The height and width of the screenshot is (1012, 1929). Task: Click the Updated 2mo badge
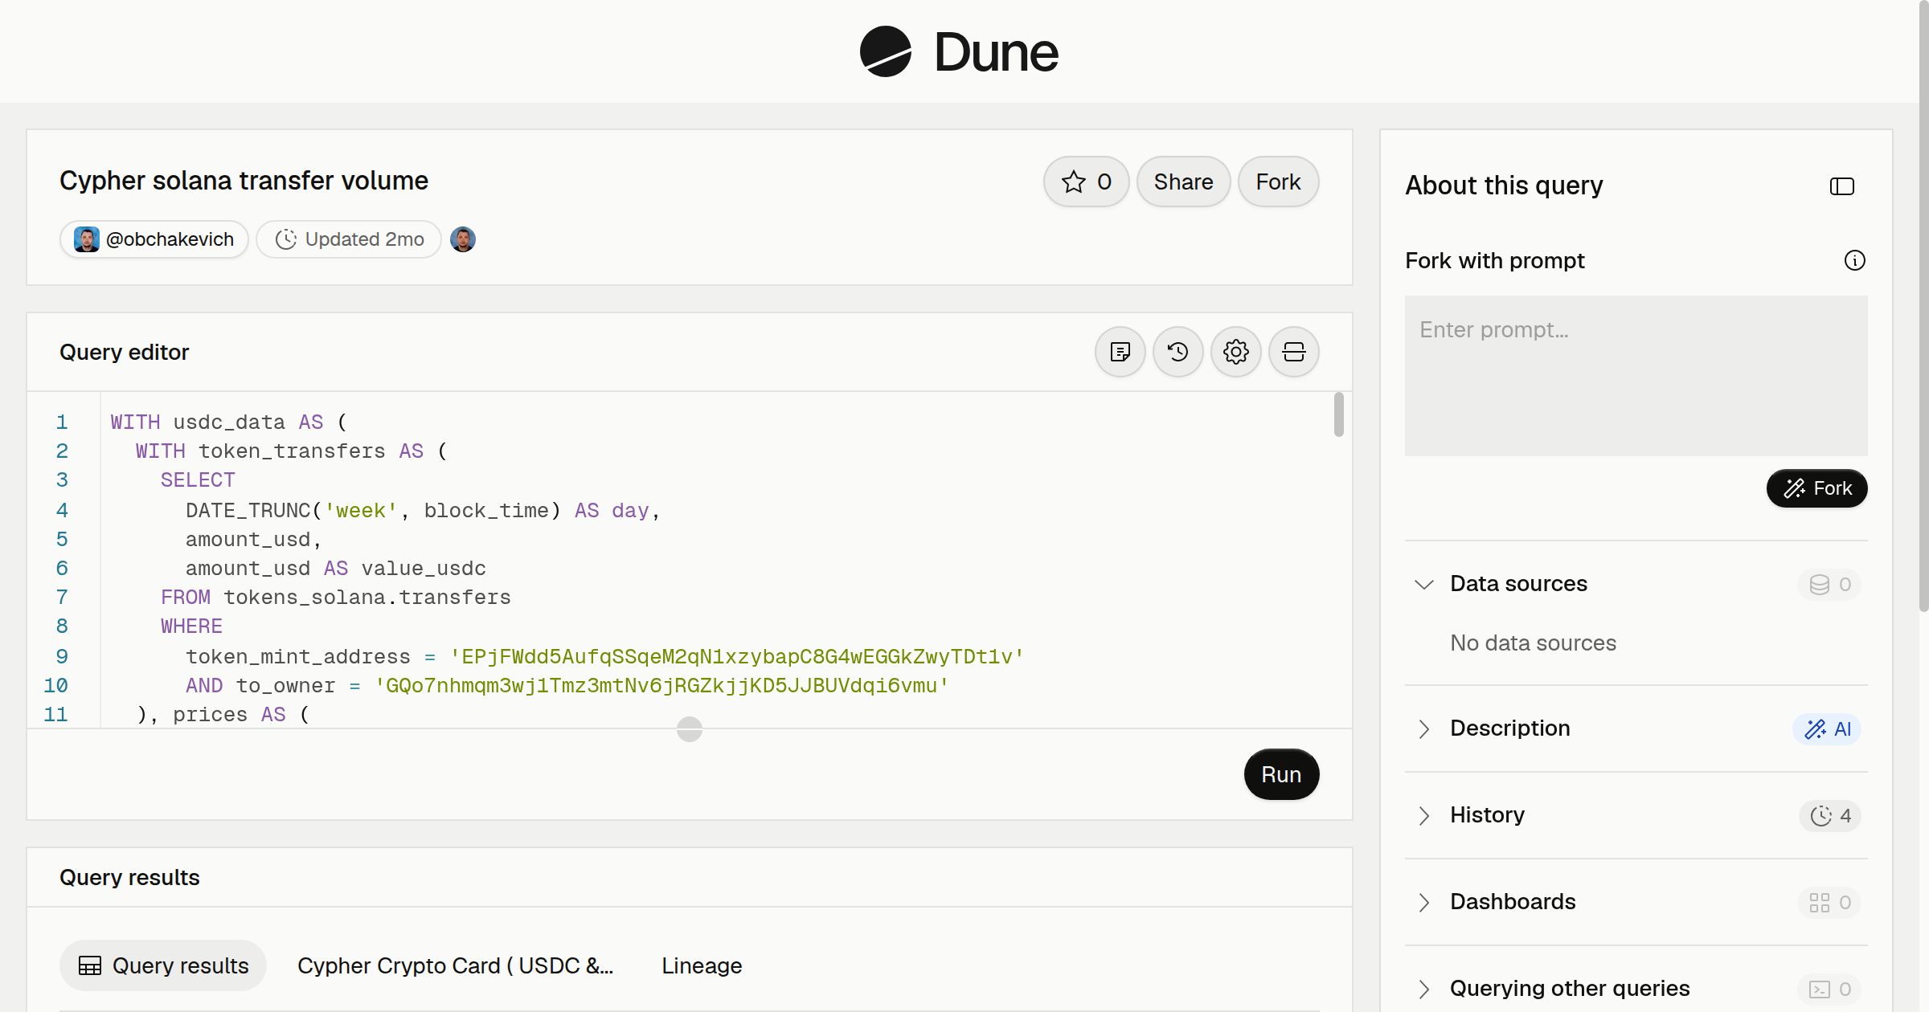349,239
